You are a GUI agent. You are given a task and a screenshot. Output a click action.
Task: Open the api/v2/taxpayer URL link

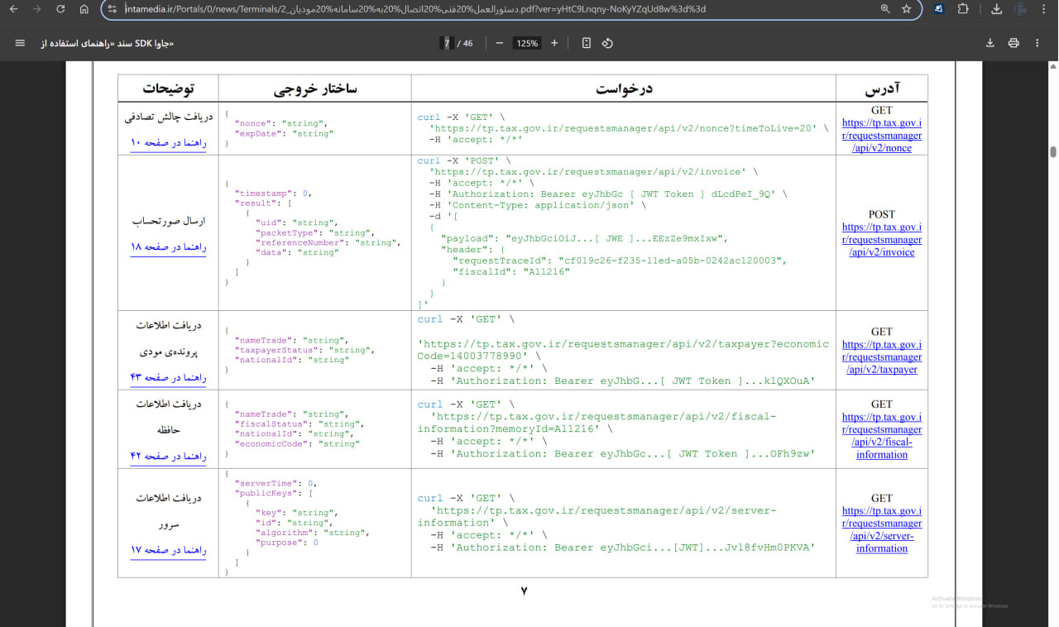pyautogui.click(x=882, y=357)
